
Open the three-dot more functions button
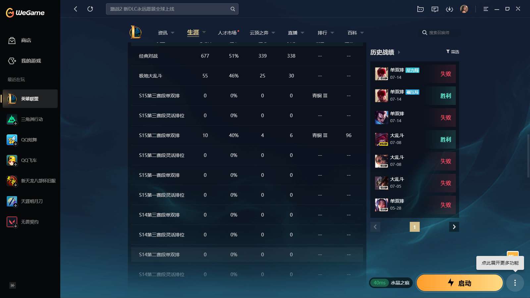[x=515, y=283]
